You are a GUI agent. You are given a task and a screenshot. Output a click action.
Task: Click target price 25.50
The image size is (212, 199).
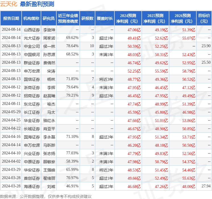(x=206, y=63)
